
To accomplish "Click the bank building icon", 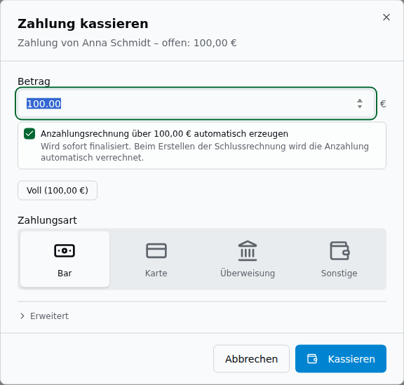I will click(248, 251).
